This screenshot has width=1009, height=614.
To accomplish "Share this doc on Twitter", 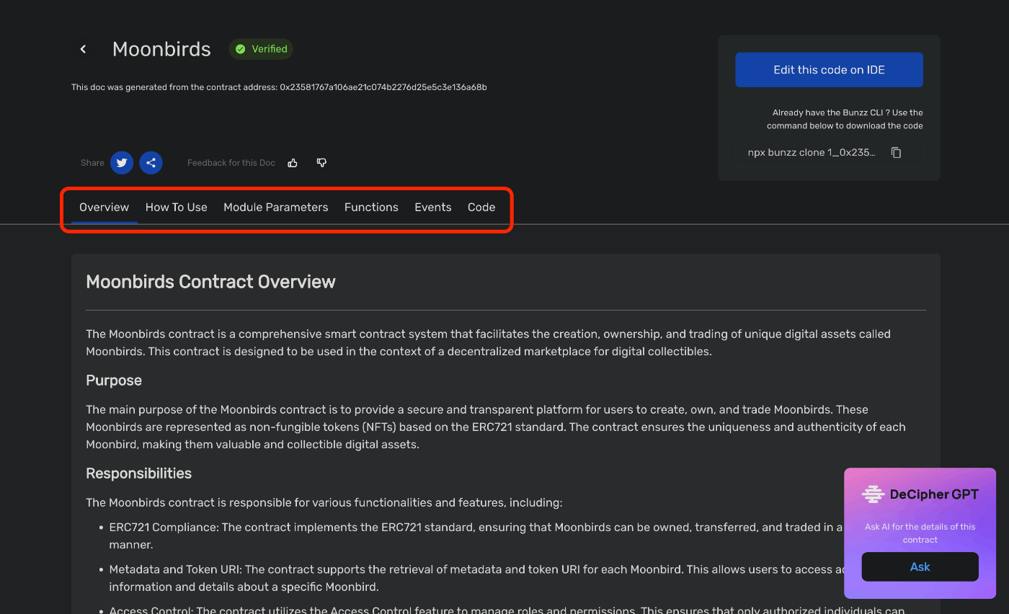I will tap(122, 163).
